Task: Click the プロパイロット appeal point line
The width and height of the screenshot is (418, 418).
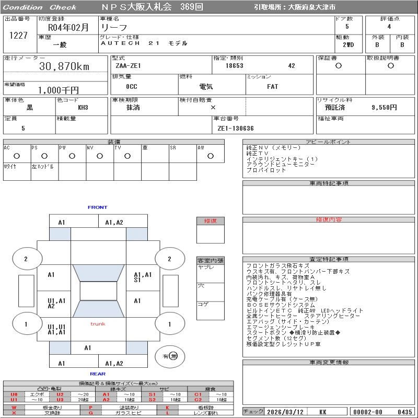Action: click(x=266, y=170)
